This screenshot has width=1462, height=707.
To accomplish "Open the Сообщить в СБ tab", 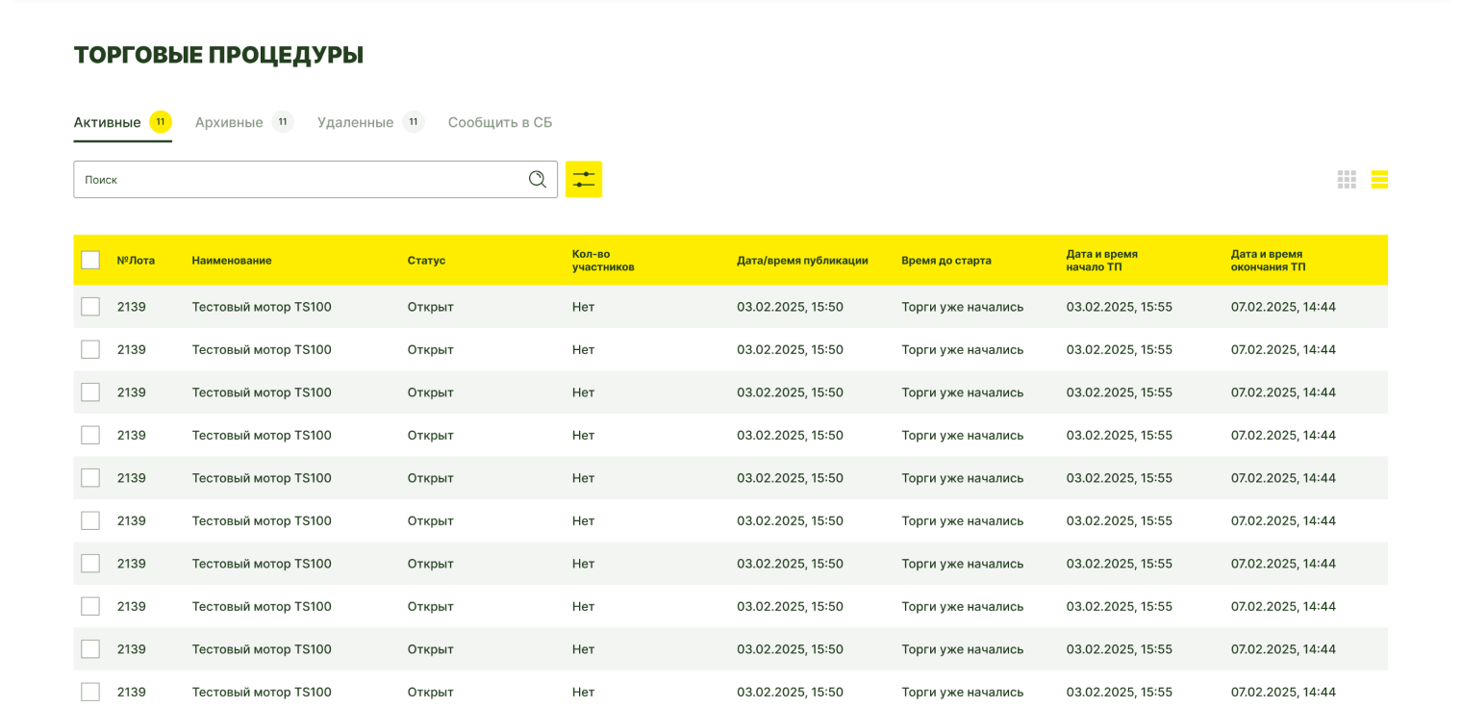I will coord(500,122).
